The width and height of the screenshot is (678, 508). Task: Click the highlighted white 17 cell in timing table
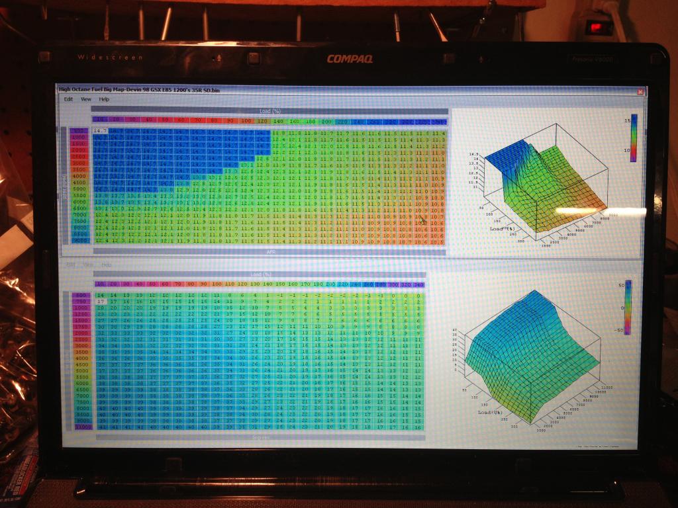pyautogui.click(x=101, y=302)
